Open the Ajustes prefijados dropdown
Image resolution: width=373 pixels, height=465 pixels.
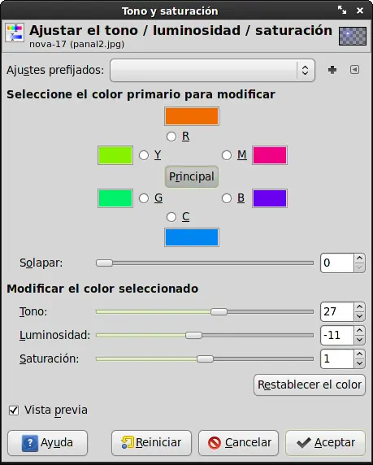212,70
